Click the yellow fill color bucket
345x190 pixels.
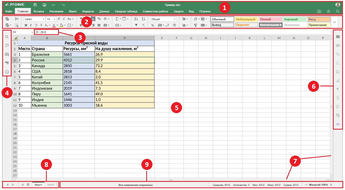(x=61, y=25)
